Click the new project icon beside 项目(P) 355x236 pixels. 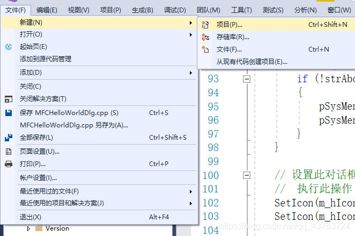click(x=205, y=25)
